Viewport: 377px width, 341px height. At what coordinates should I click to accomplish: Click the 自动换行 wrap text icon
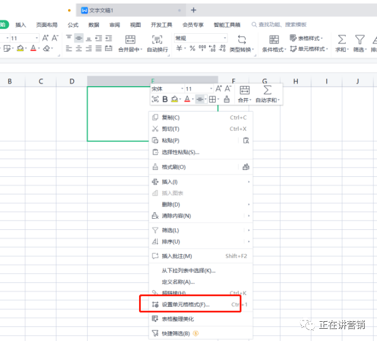click(x=157, y=40)
